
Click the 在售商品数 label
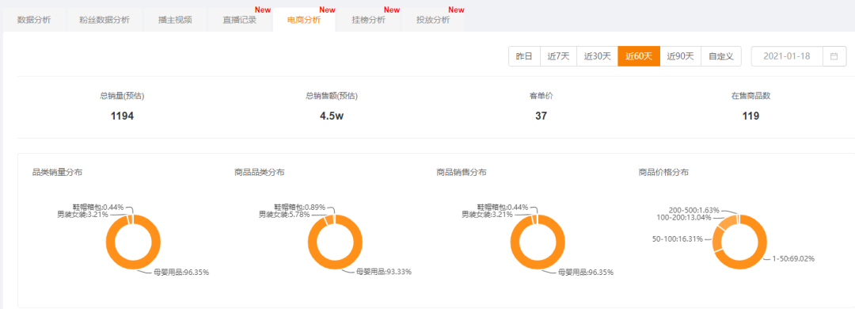point(750,96)
